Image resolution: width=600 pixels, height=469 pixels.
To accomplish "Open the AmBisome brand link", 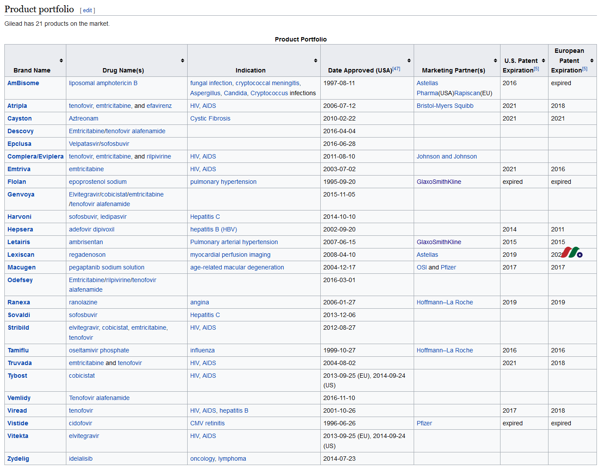I will click(x=23, y=83).
